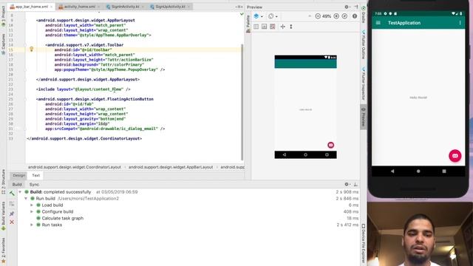Click CoordinatorLayout breadcrumb below the editor

(x=74, y=167)
